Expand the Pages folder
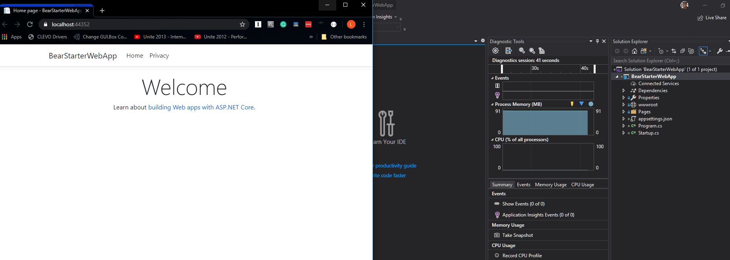The width and height of the screenshot is (730, 260). [x=624, y=112]
